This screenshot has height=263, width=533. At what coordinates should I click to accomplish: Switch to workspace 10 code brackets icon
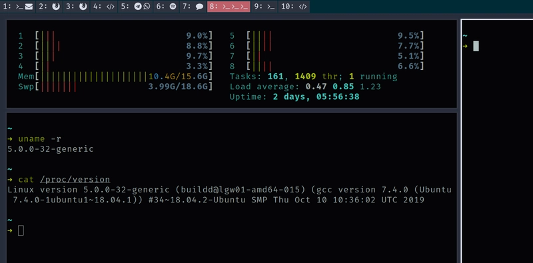coord(302,7)
